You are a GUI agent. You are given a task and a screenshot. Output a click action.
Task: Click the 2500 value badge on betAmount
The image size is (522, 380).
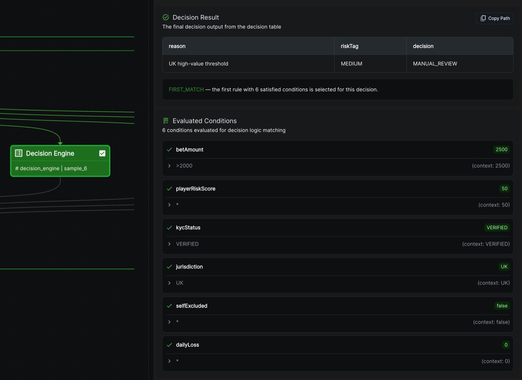(x=501, y=149)
